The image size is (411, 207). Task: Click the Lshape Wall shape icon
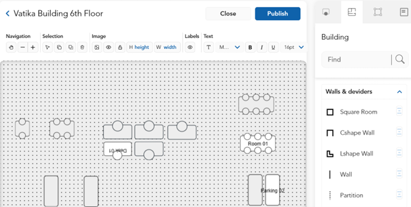coord(330,154)
